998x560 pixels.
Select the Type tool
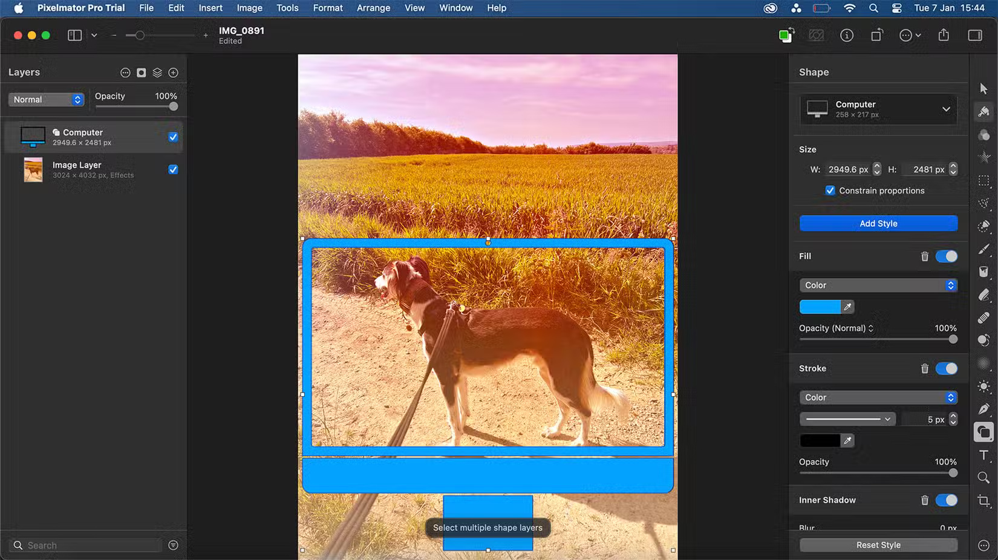tap(983, 455)
